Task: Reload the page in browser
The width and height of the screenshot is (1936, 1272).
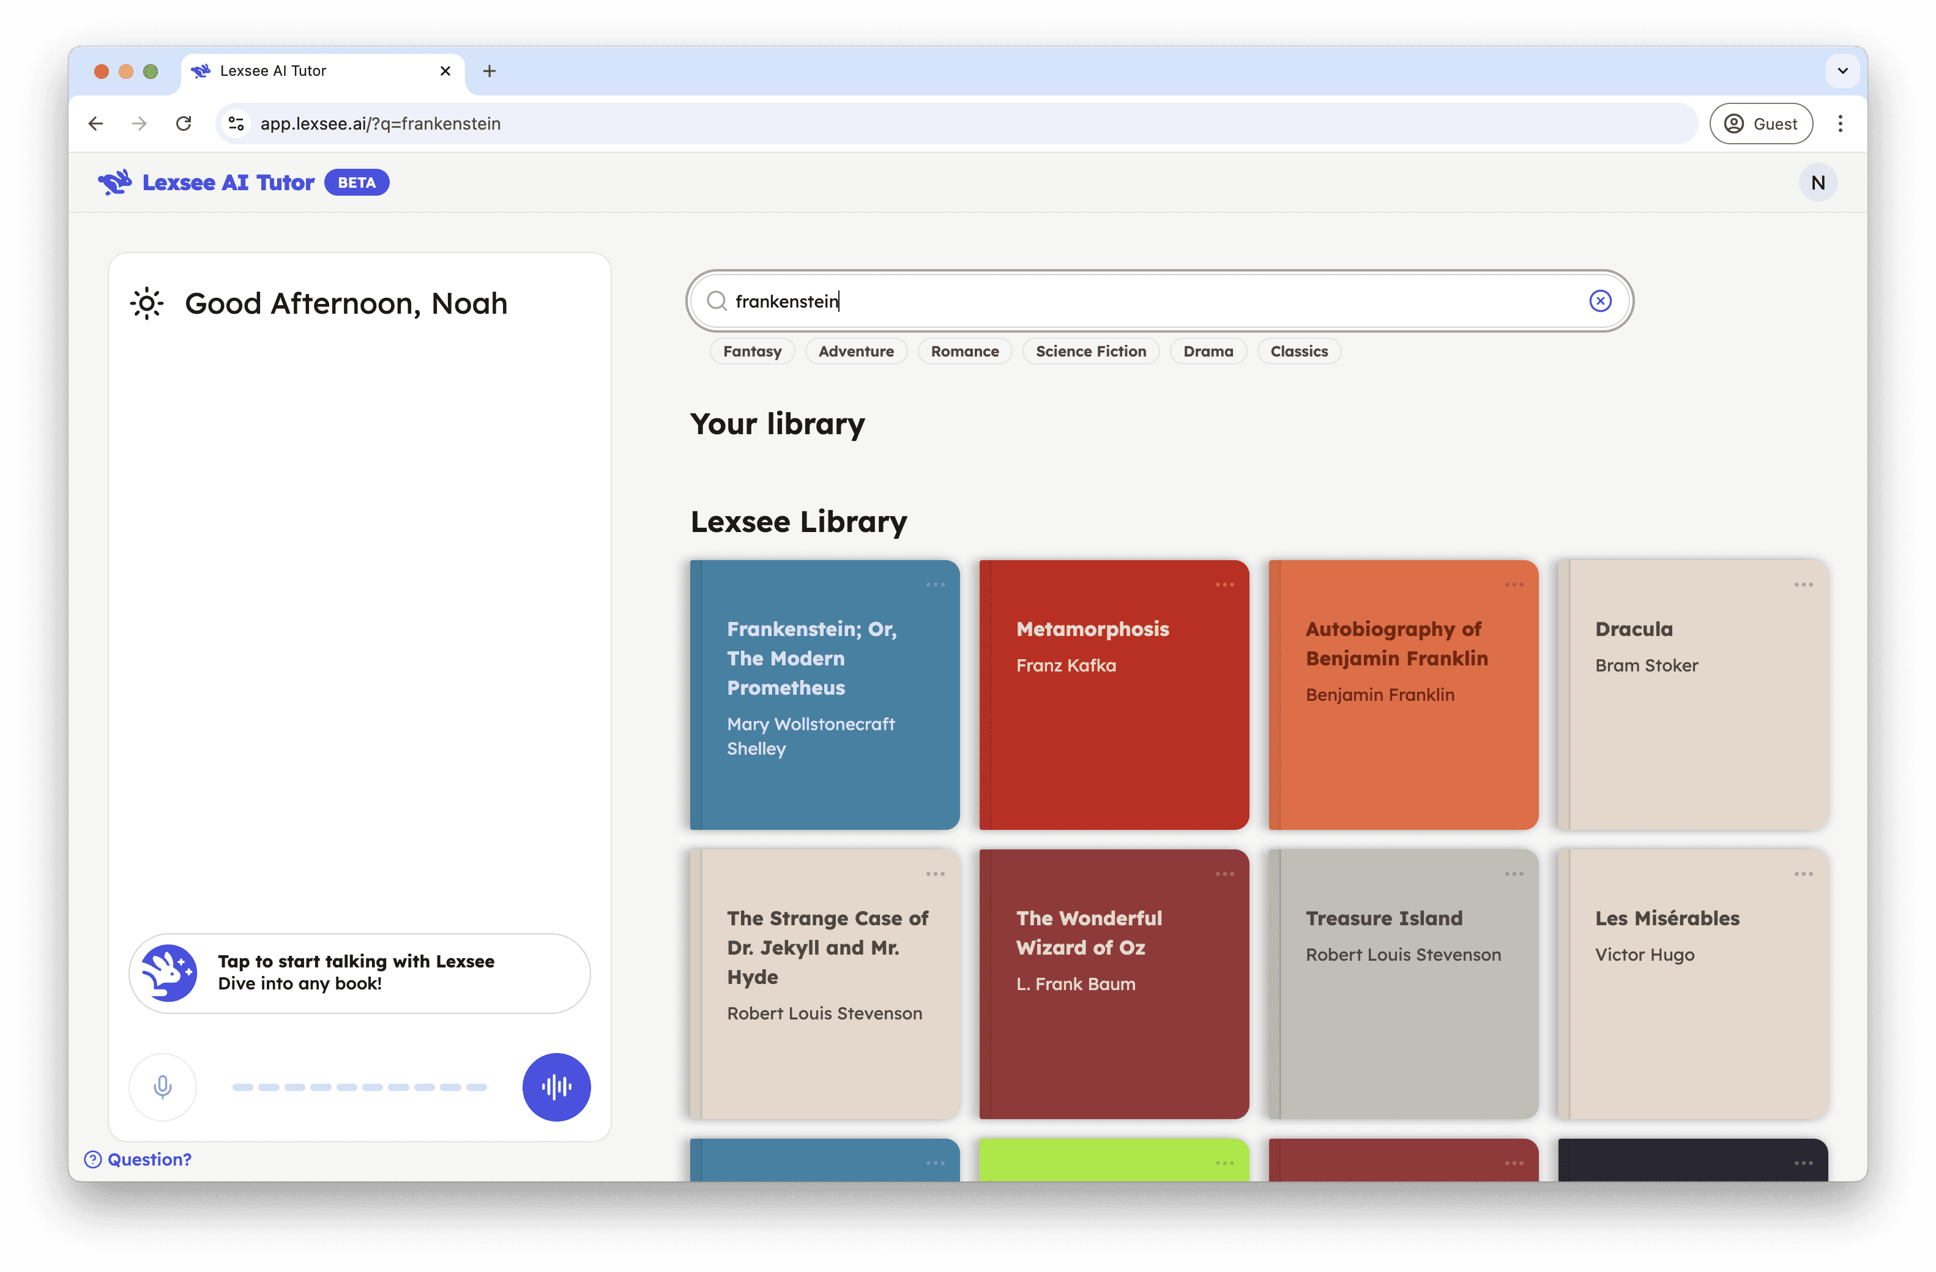Action: click(x=184, y=124)
